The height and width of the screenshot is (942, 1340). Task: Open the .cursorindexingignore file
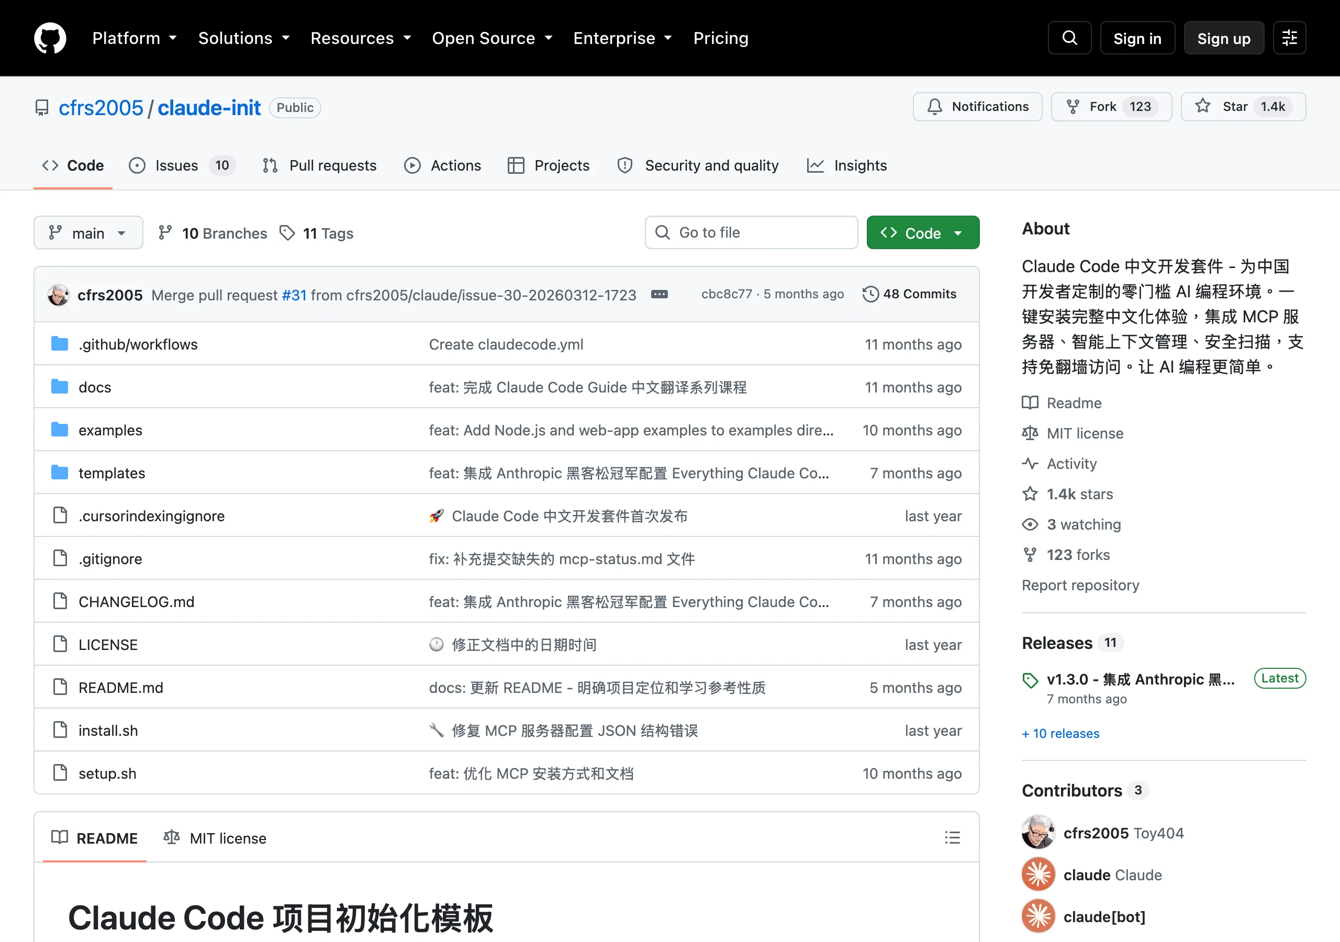click(151, 516)
